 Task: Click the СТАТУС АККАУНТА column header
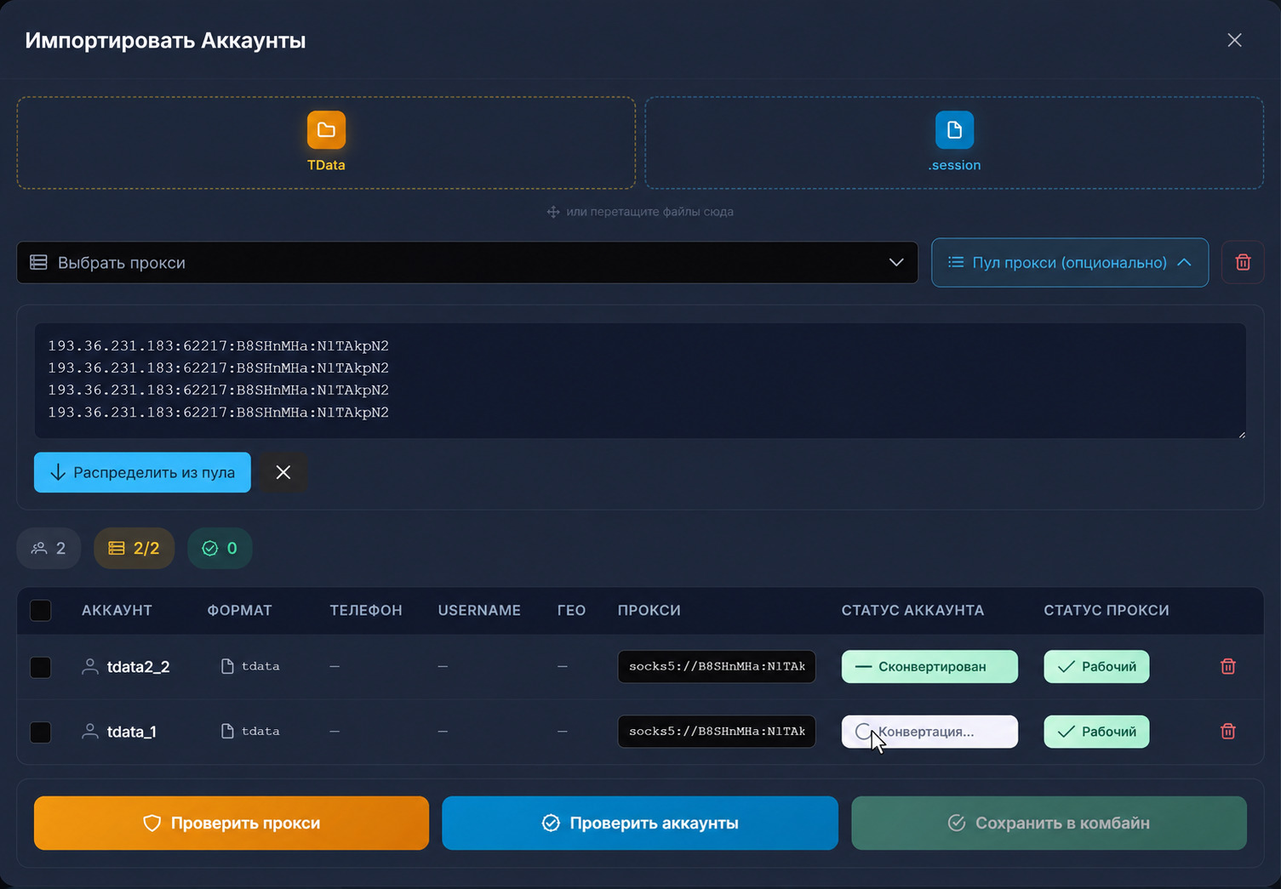tap(912, 610)
